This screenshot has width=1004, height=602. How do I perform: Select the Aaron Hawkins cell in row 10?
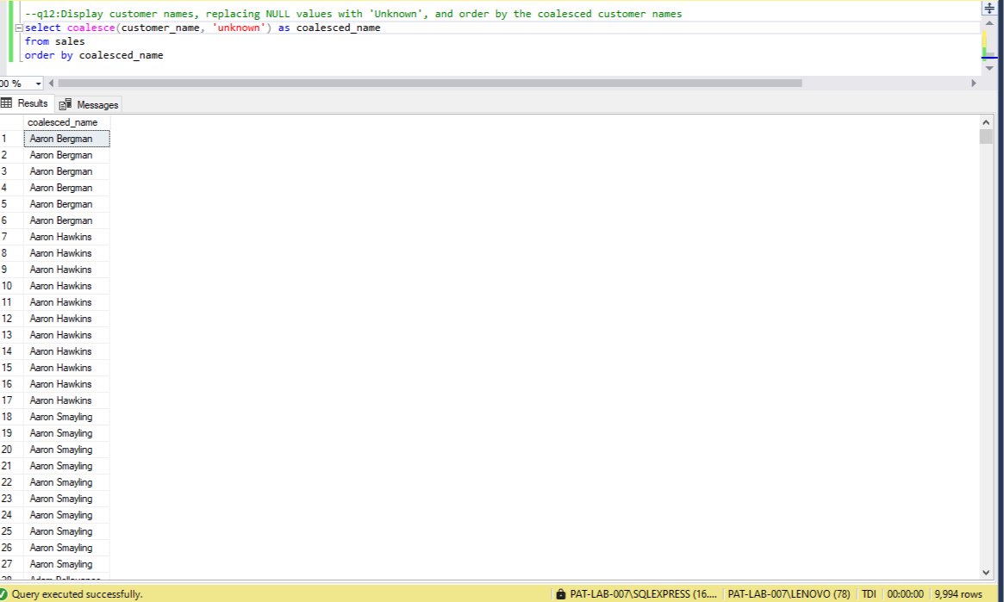point(66,286)
